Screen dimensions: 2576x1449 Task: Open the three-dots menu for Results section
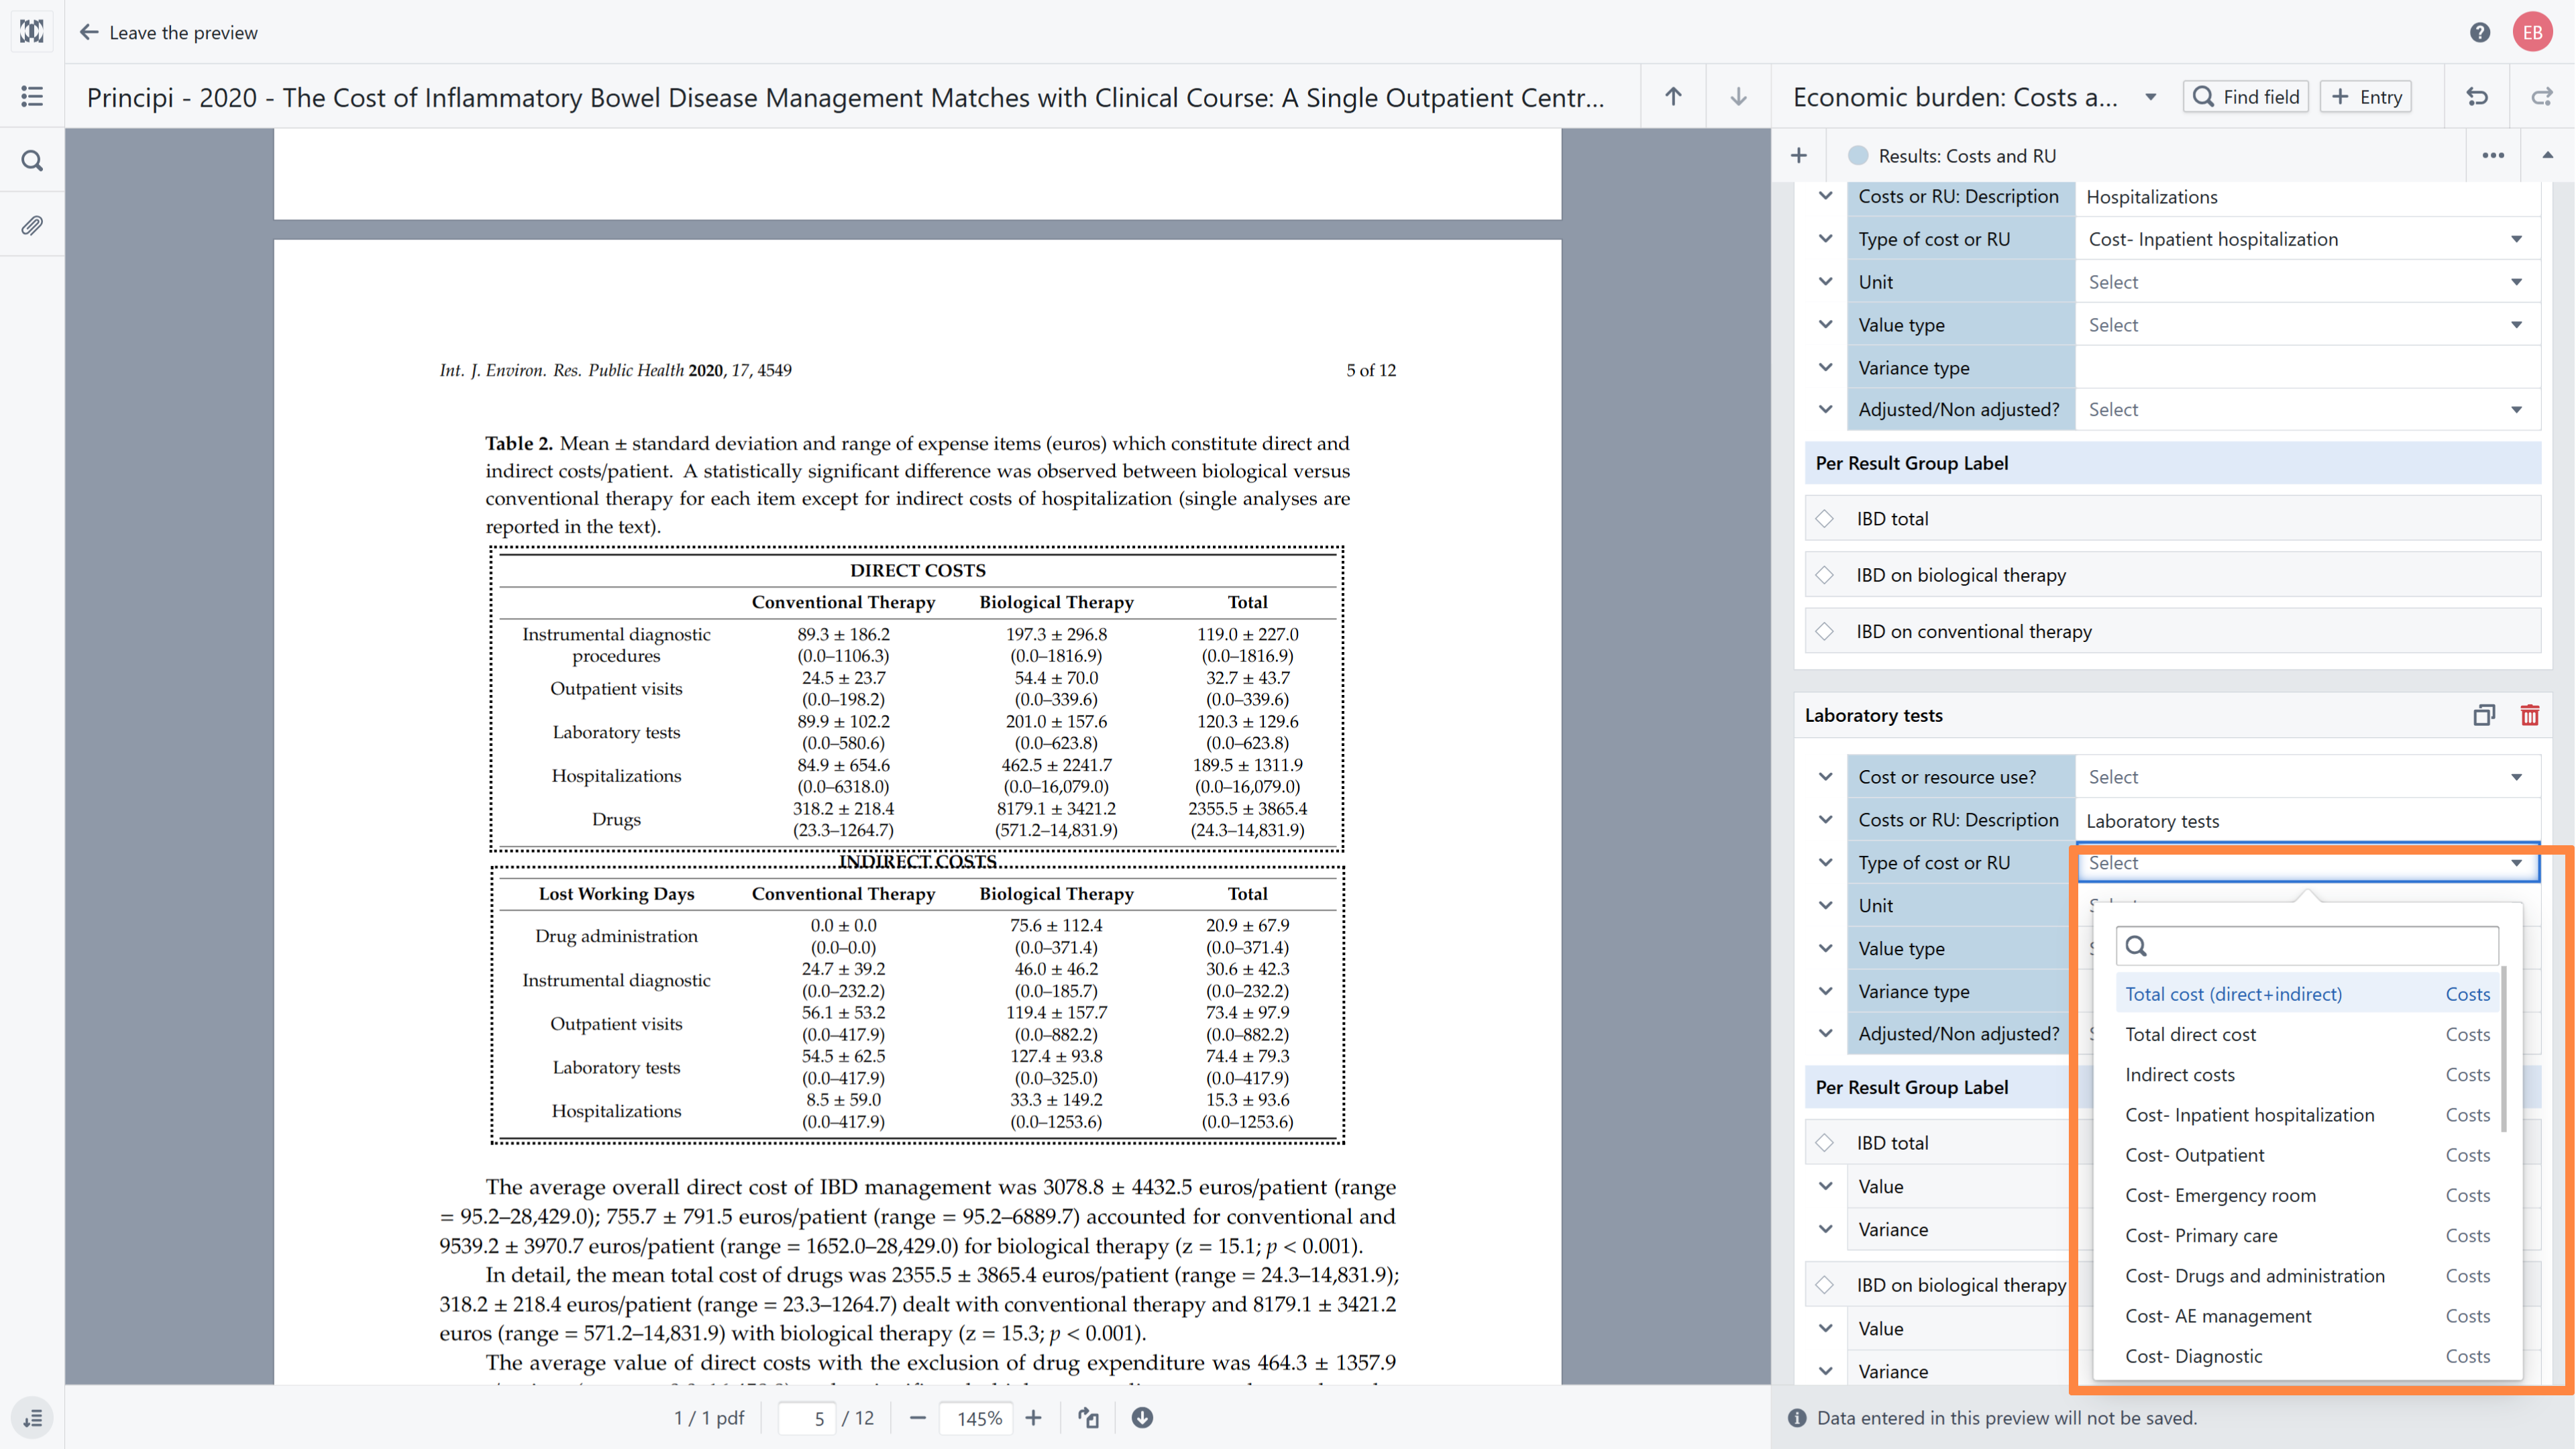click(2493, 155)
